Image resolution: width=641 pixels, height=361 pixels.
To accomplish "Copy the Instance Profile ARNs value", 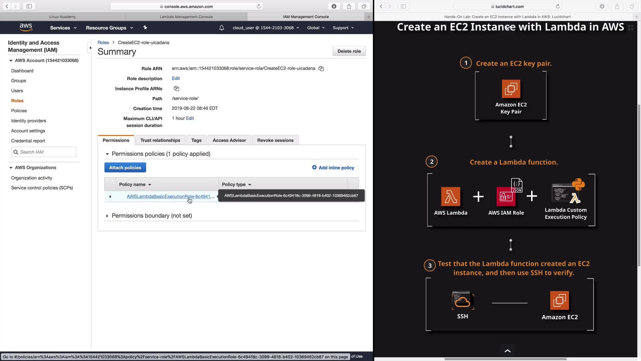I will tap(176, 89).
